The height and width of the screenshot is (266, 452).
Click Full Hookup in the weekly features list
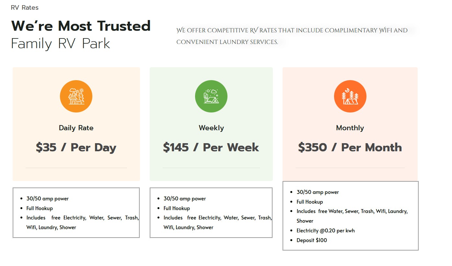coord(177,208)
